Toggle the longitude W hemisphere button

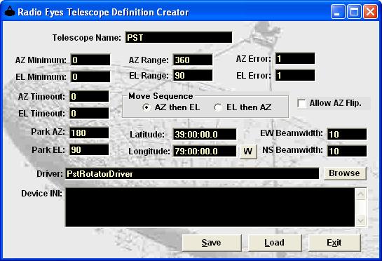click(248, 152)
